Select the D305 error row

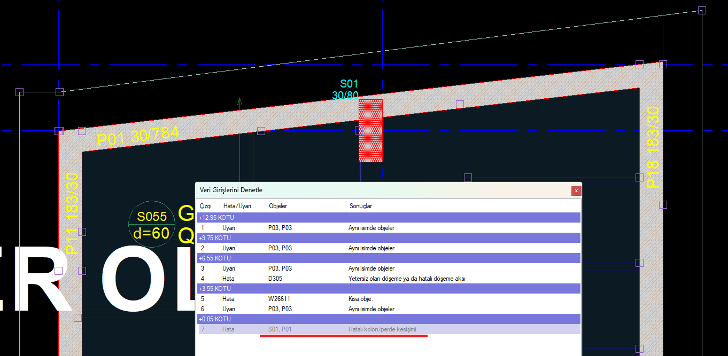389,279
